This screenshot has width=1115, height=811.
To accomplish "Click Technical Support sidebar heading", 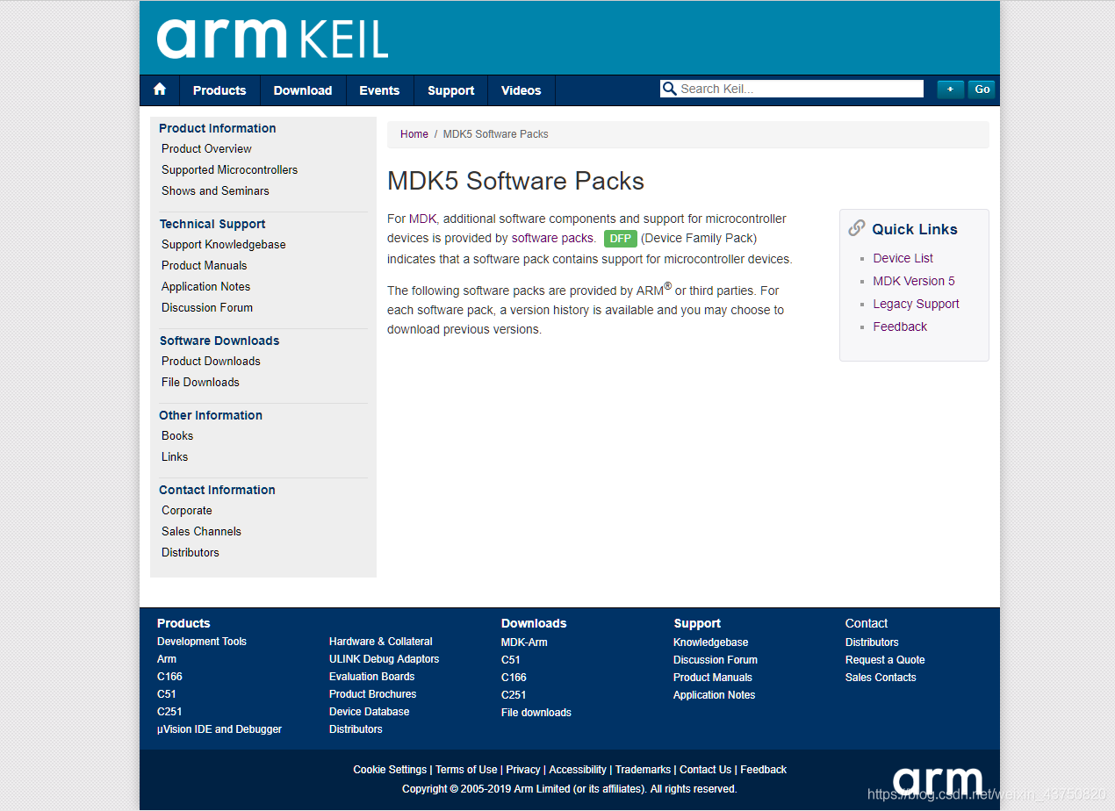I will [212, 224].
